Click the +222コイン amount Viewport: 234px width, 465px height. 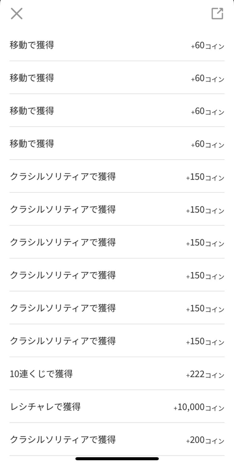tap(205, 374)
